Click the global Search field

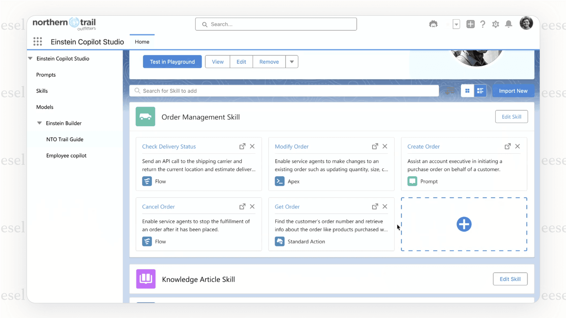coord(276,24)
